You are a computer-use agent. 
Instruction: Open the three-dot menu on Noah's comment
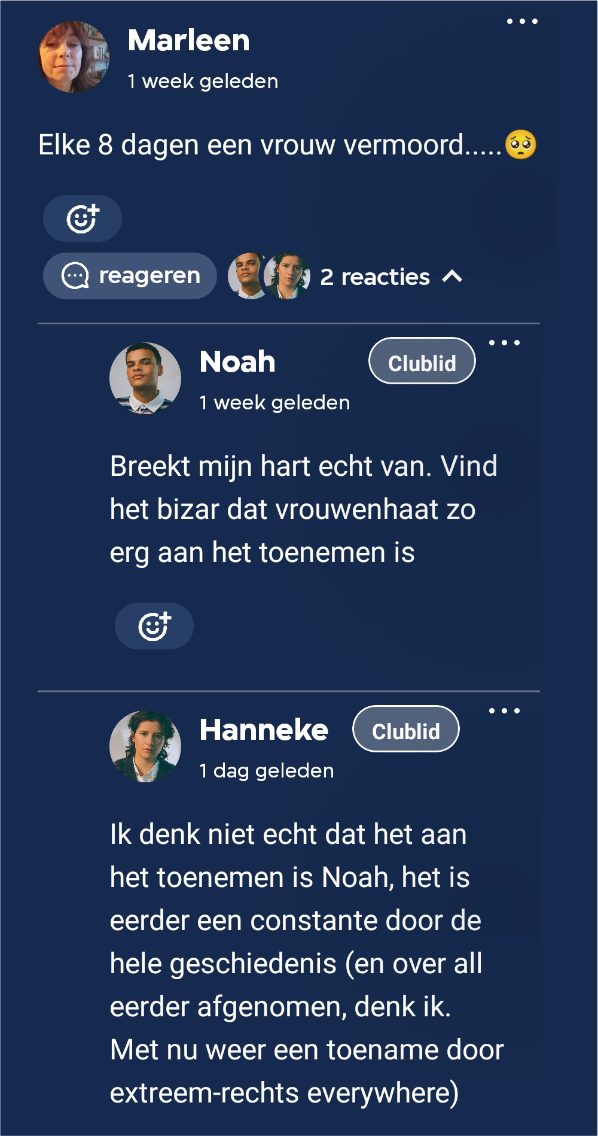tap(504, 343)
